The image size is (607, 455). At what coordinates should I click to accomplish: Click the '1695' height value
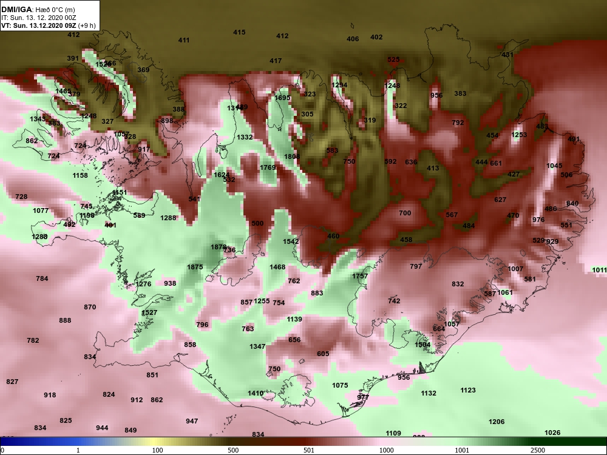coord(282,98)
